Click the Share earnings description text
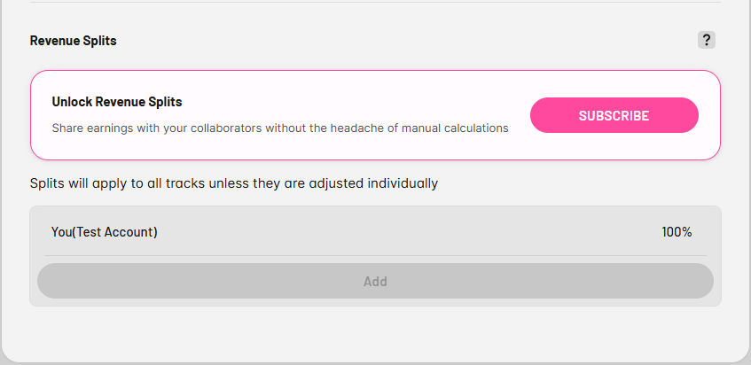Screen dimensions: 751x365 (280, 128)
